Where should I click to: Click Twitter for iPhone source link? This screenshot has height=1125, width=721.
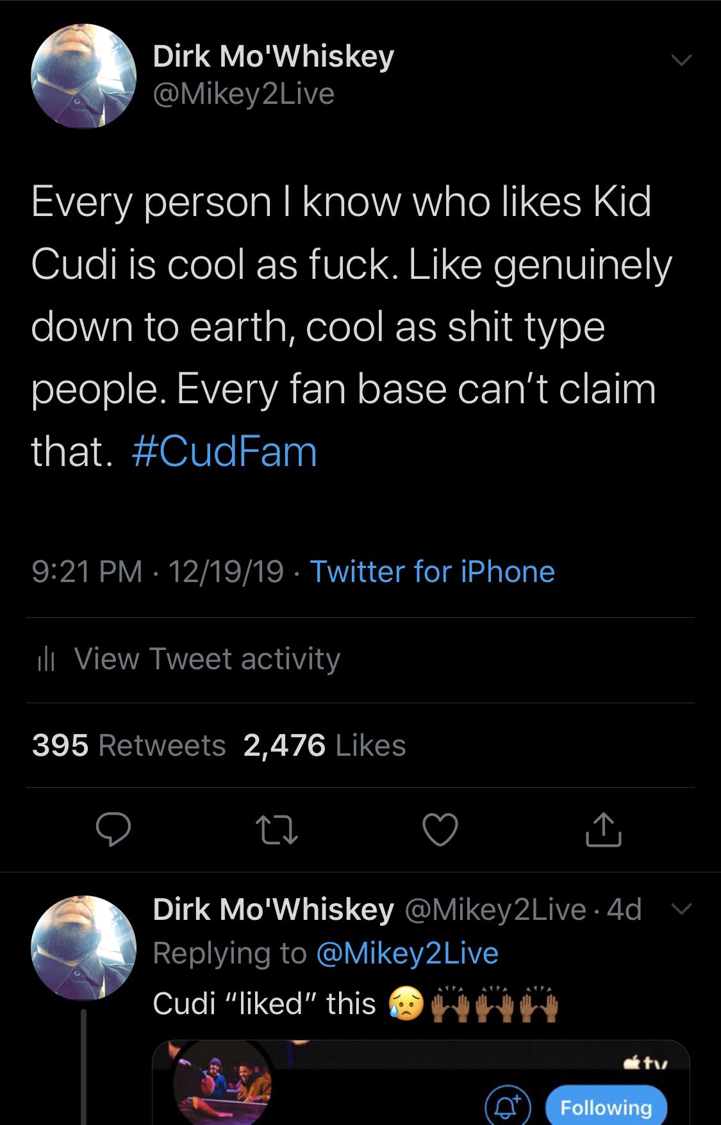(433, 571)
